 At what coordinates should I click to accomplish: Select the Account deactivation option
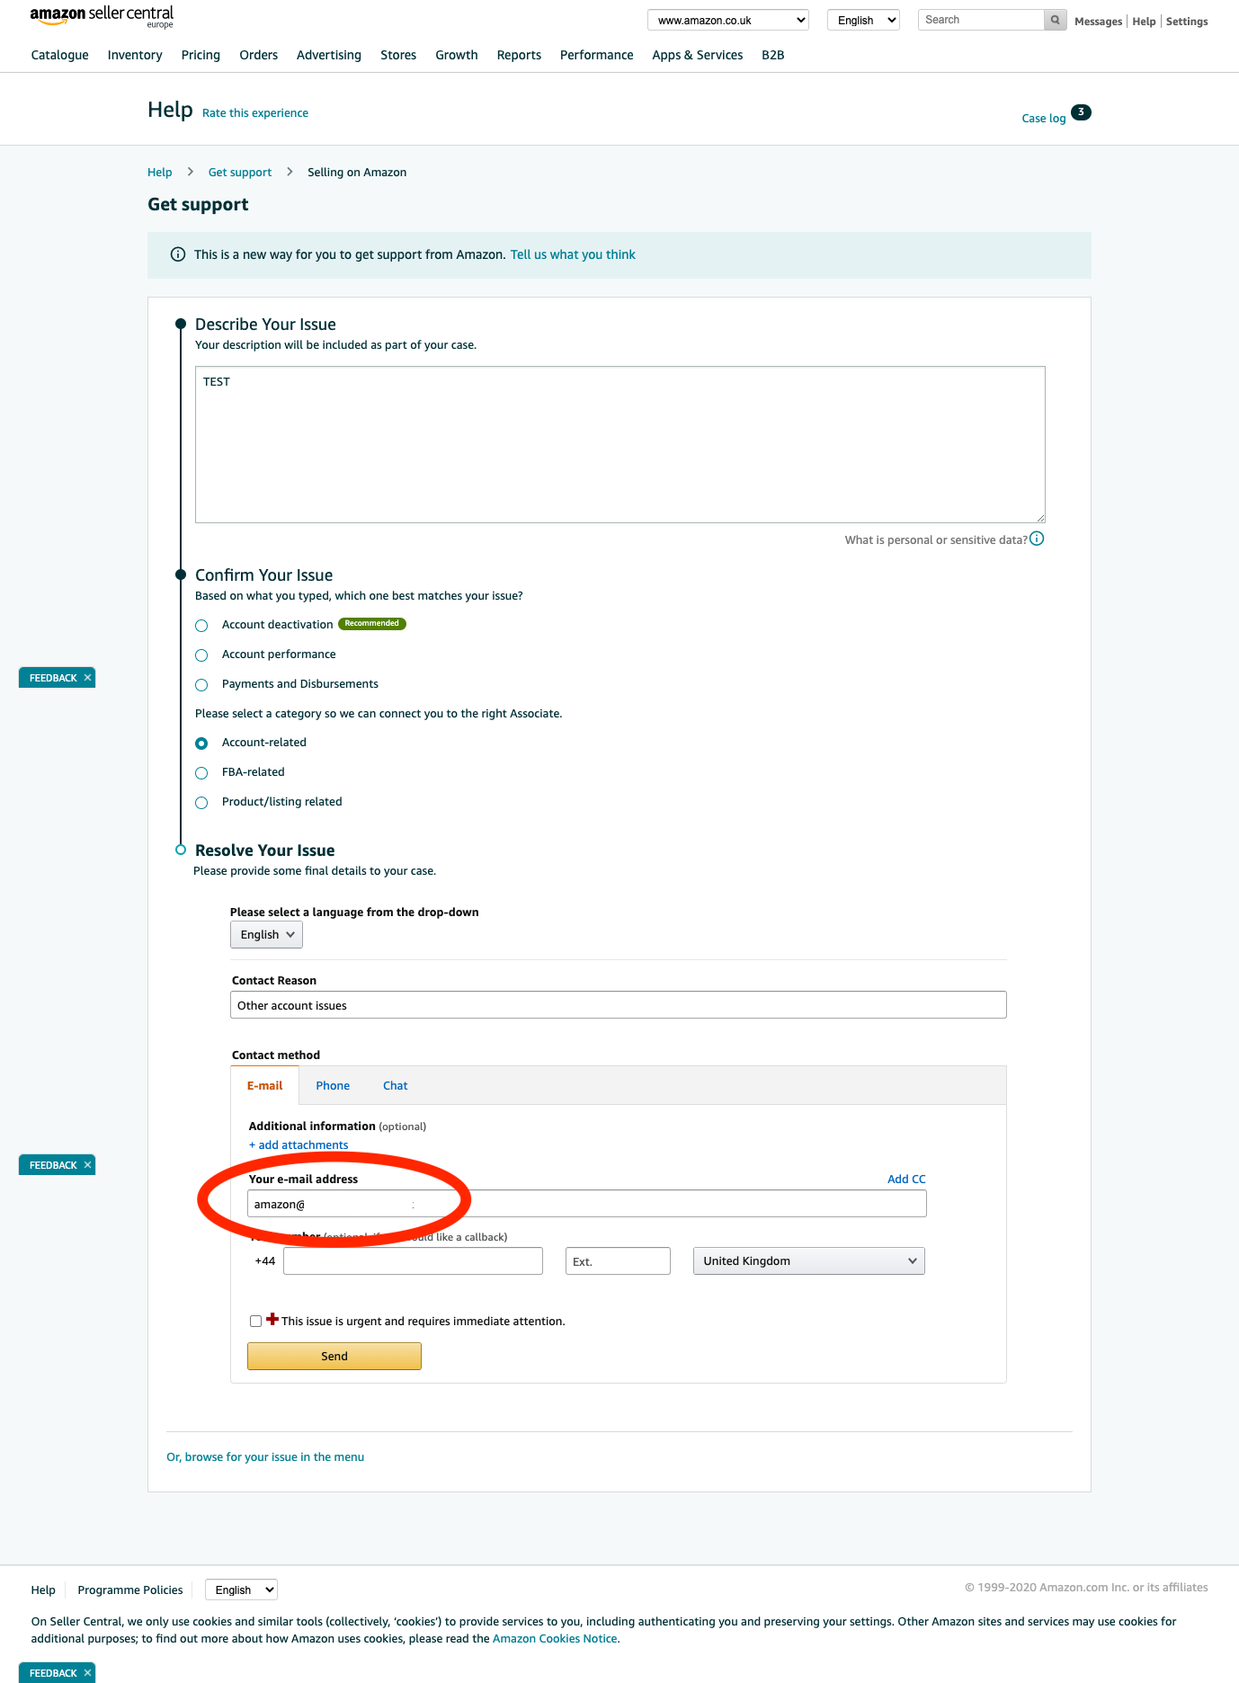point(202,626)
